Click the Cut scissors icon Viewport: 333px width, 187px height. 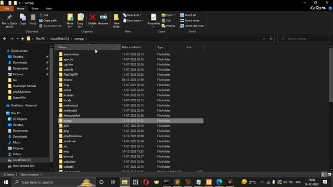click(x=41, y=15)
